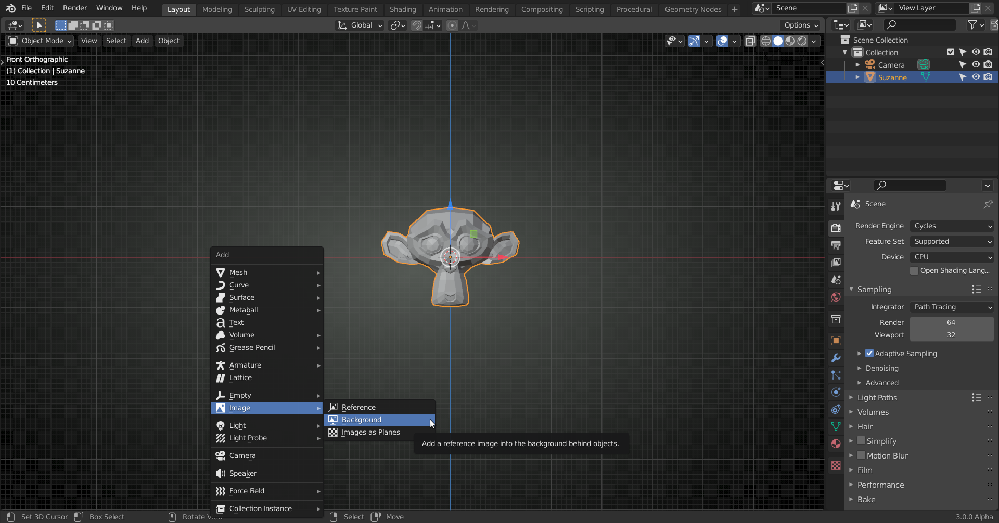Open the Modifier Properties tab
The image size is (999, 523).
click(836, 358)
